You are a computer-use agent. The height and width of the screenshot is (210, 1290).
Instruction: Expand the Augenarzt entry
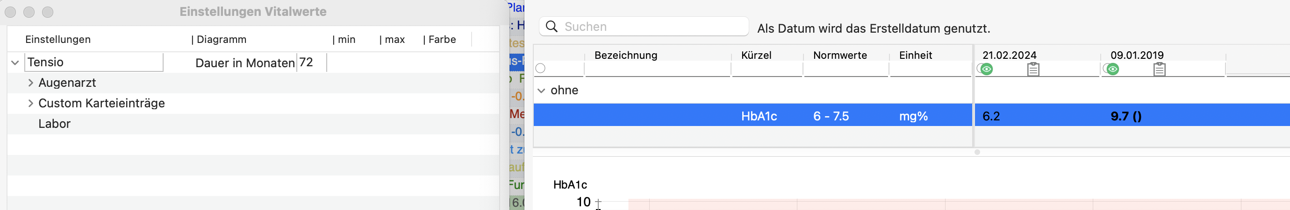point(30,83)
